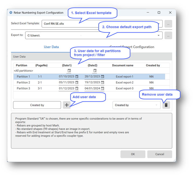Click the plus icon to add user data
The height and width of the screenshot is (176, 195).
click(67, 105)
